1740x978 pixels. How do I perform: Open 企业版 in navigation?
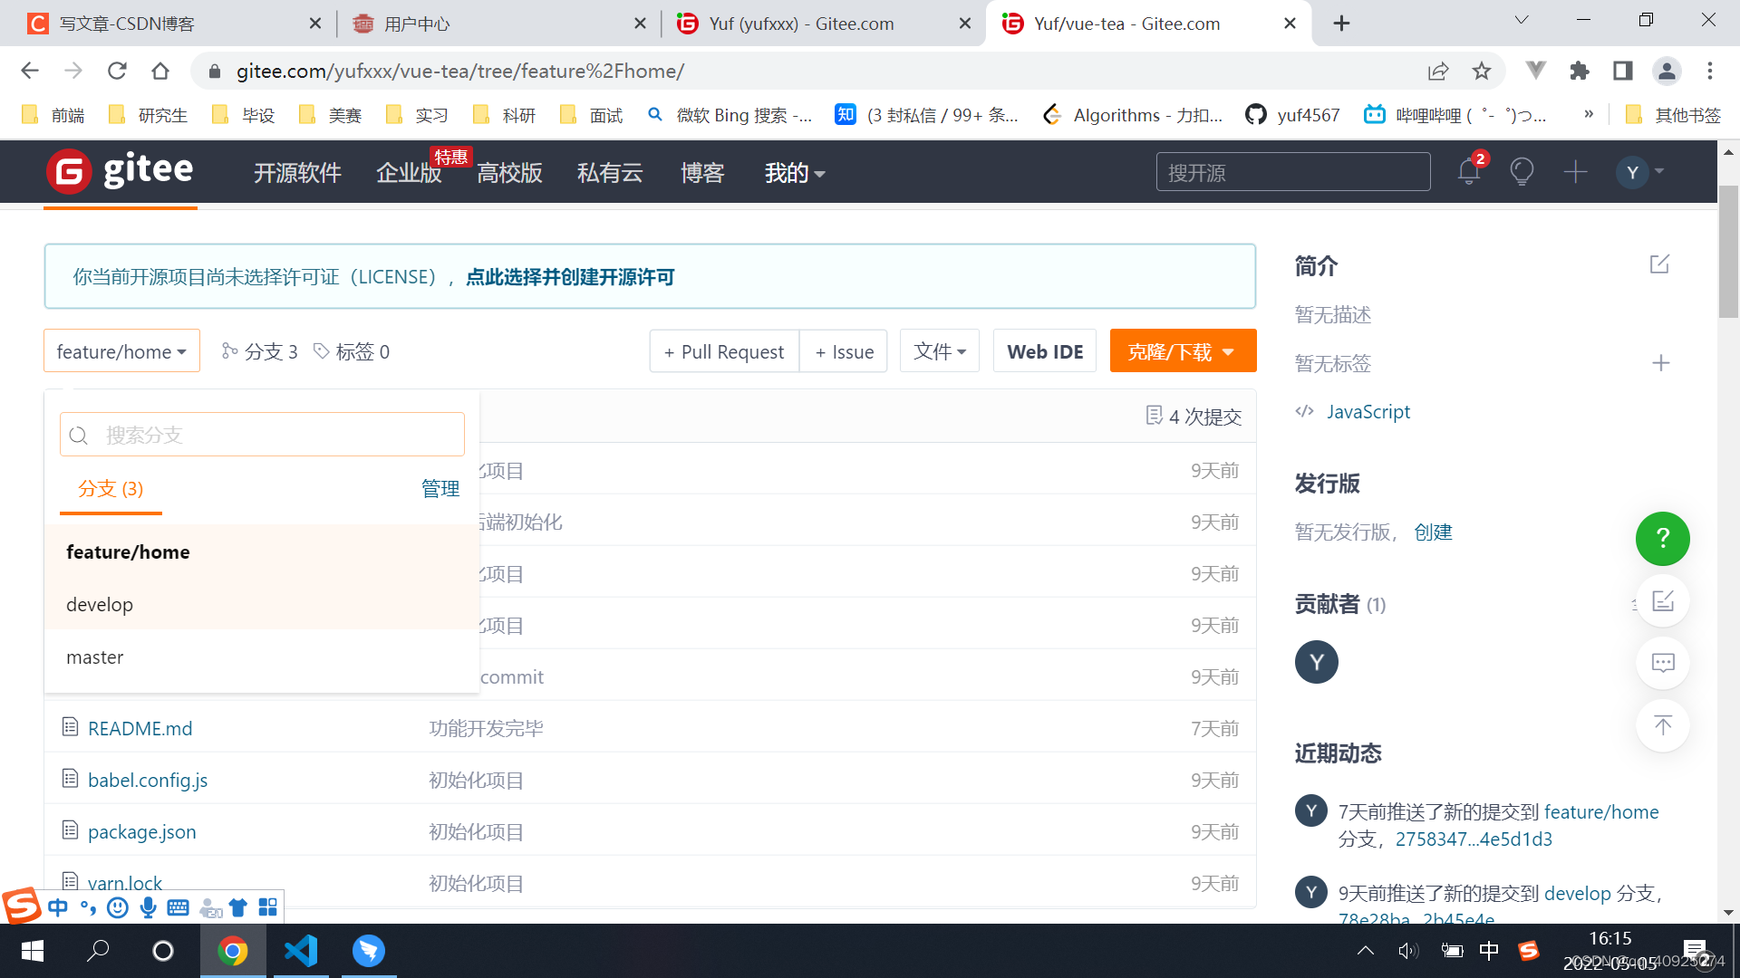[x=409, y=173]
